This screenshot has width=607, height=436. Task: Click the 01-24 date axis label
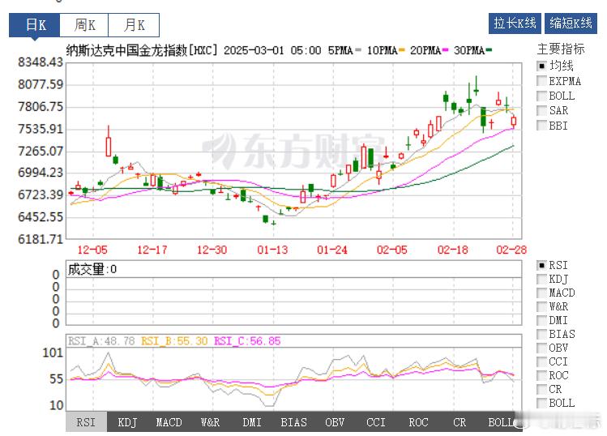coord(332,250)
